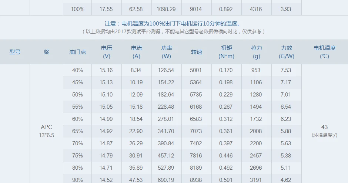Click the blue 注意 motor temperature notice

point(173,24)
